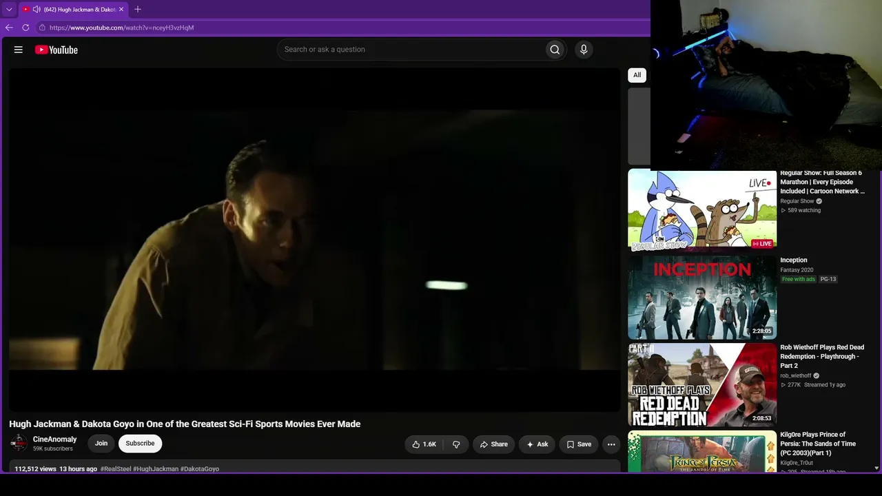This screenshot has width=882, height=496.
Task: Open the #HughJackman hashtag
Action: pyautogui.click(x=156, y=469)
